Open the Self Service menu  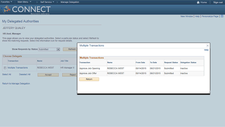pos(47,2)
